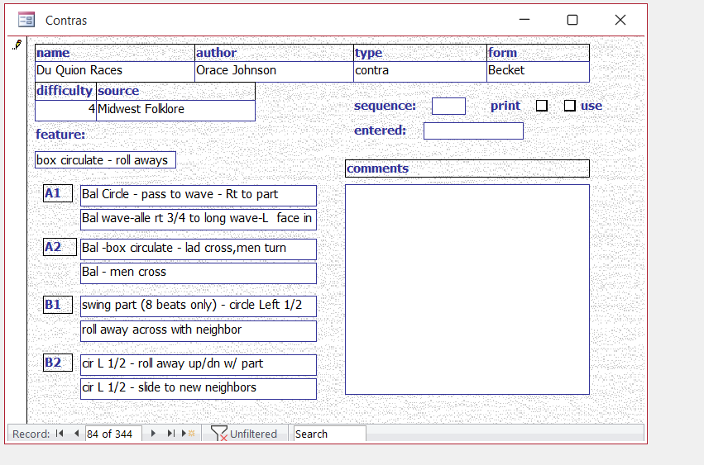The height and width of the screenshot is (465, 704).
Task: Go to the previous record
Action: 76,434
